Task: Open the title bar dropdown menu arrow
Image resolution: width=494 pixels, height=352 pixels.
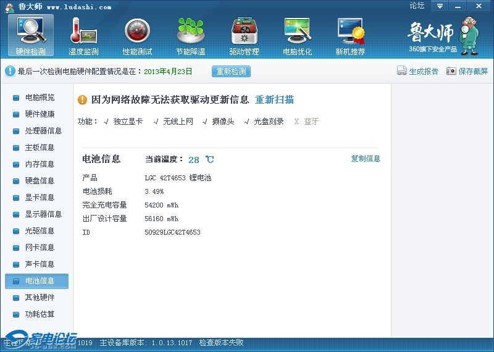Action: pyautogui.click(x=440, y=6)
